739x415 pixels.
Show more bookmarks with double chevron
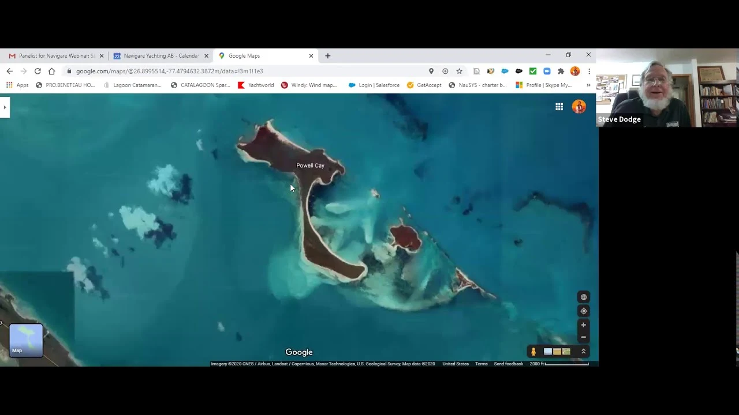588,85
